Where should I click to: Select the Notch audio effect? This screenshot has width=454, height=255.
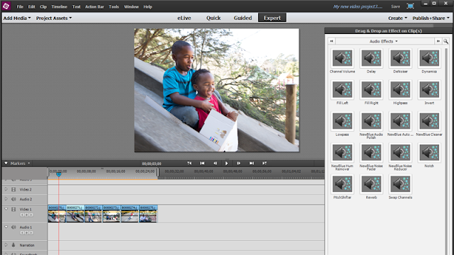[x=429, y=153]
